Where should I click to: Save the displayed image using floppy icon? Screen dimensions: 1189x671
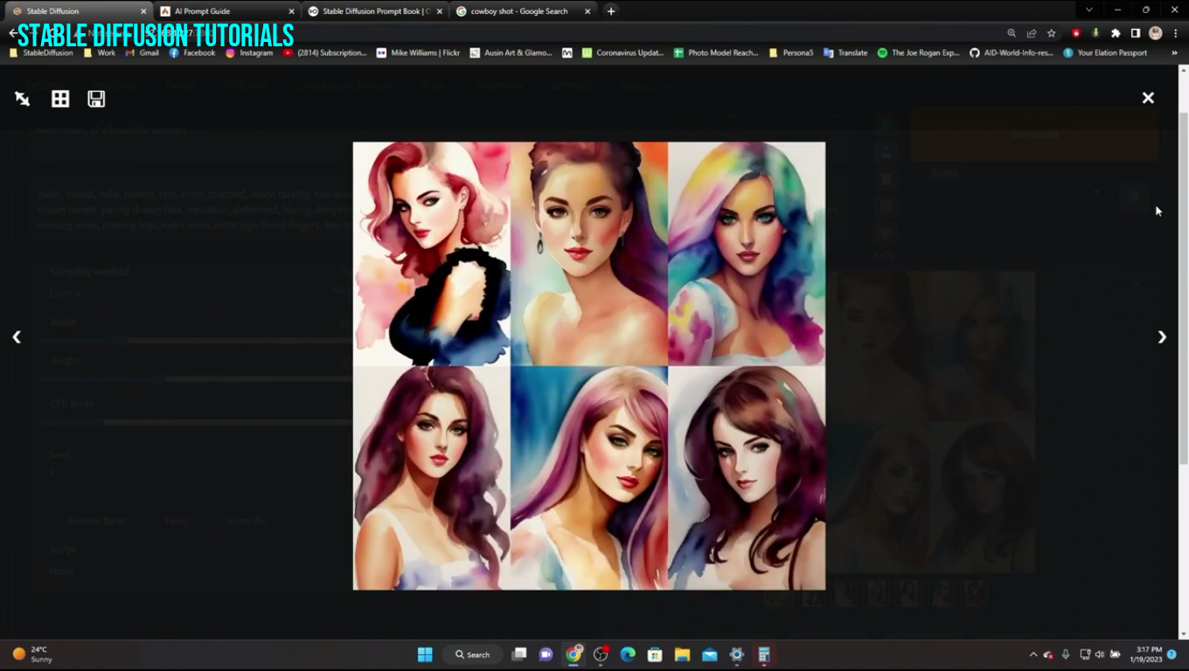(96, 99)
